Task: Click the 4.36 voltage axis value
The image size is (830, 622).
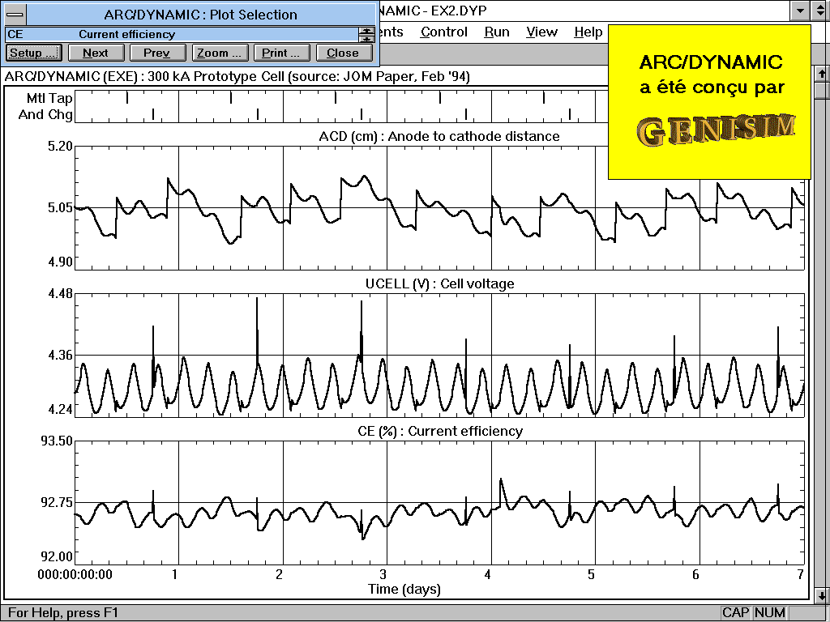Action: [60, 355]
